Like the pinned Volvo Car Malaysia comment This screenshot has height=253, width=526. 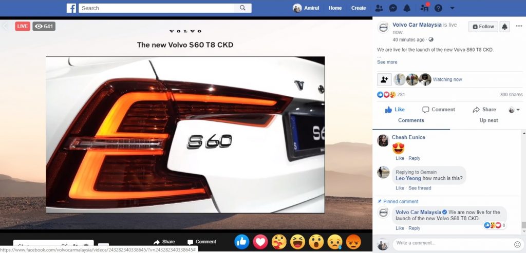tap(400, 228)
